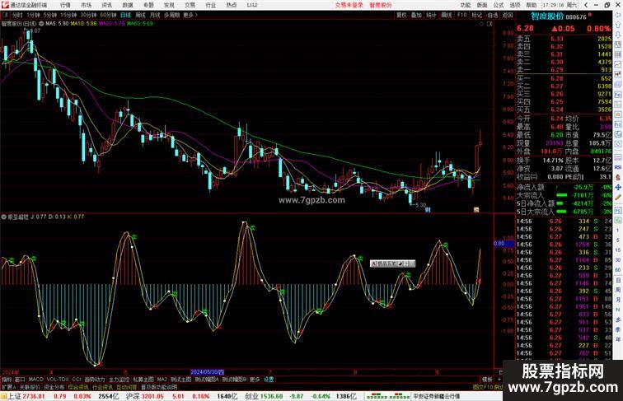Select the 周线 weekly period
The image size is (623, 401).
tap(140, 15)
